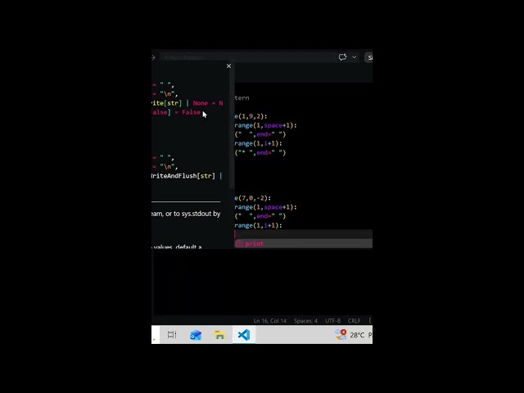Select the 'print' autocomplete suggestion
This screenshot has height=393, width=524.
[x=304, y=244]
